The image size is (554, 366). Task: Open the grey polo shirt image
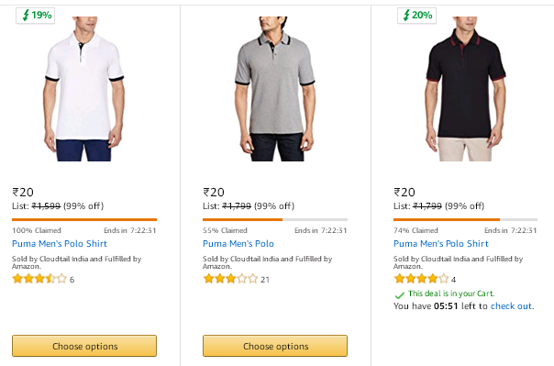pyautogui.click(x=275, y=89)
